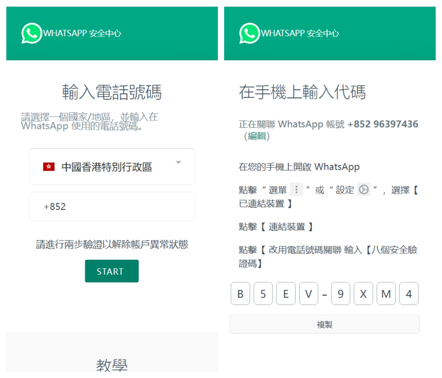Select the code box containing B
Screen dimensions: 442x378
[x=240, y=294]
